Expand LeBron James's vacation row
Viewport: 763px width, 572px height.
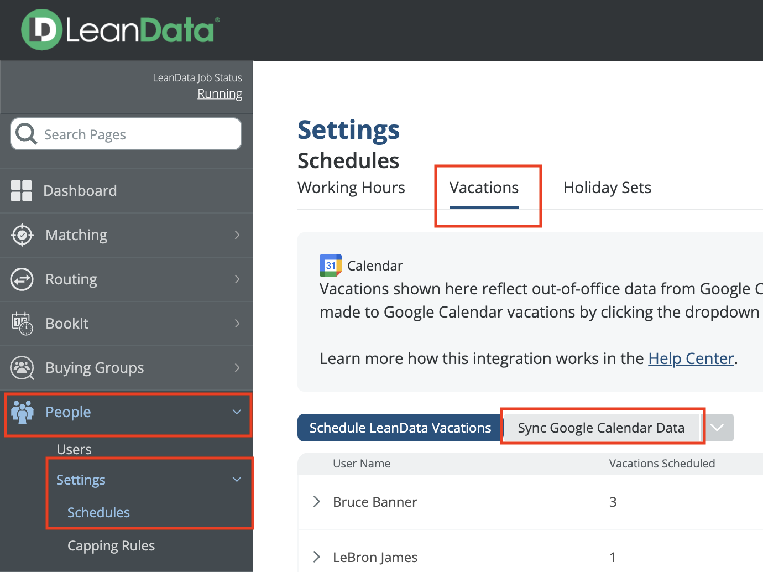[316, 557]
